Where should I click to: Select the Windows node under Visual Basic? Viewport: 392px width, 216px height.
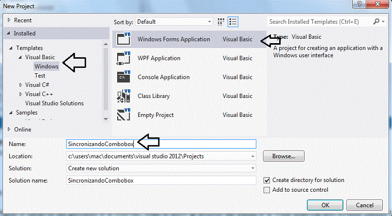pos(46,66)
